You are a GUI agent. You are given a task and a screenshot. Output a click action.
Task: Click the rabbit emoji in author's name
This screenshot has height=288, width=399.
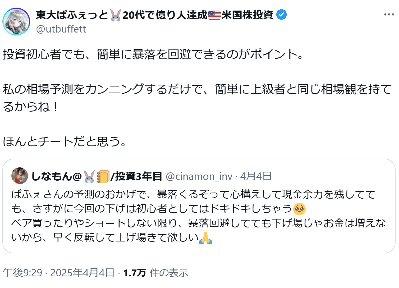click(x=116, y=15)
